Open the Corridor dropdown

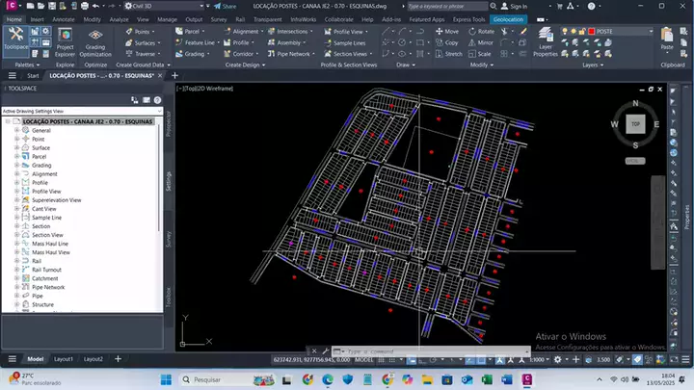[241, 54]
